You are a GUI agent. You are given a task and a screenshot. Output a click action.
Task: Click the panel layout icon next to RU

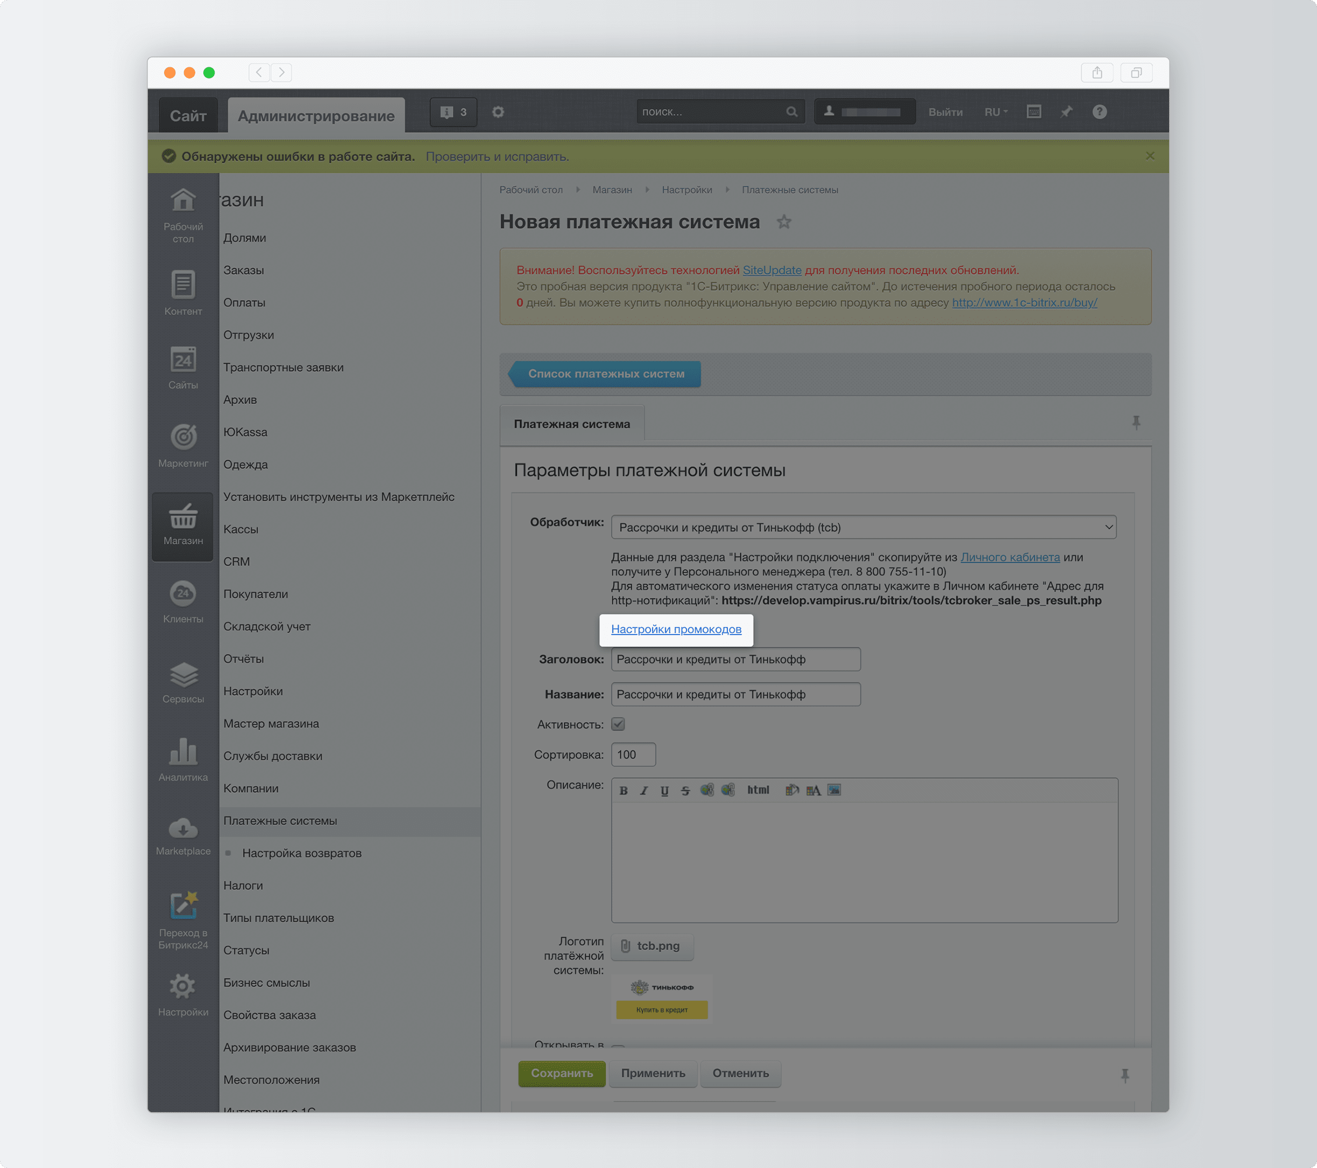(x=1033, y=112)
